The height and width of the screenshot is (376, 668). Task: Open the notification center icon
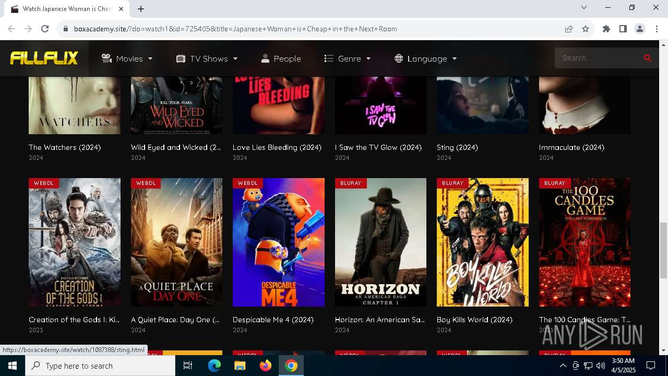click(651, 366)
